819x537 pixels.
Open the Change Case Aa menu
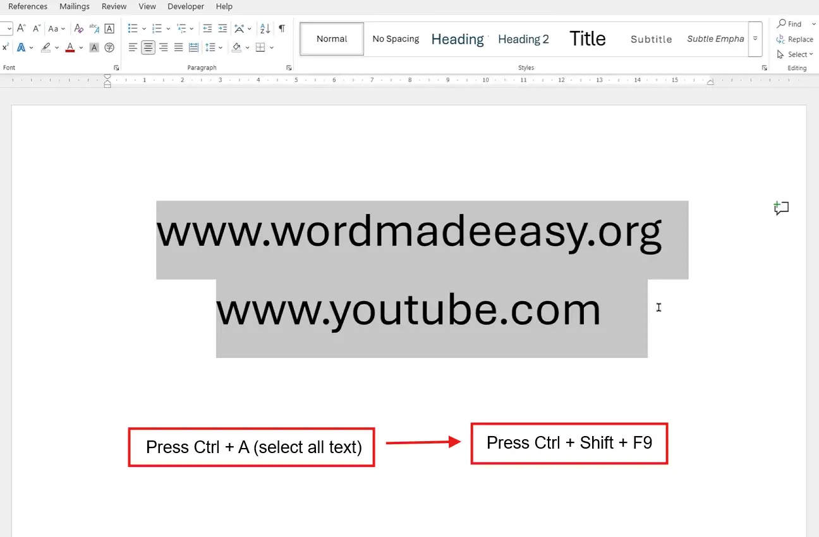click(56, 28)
